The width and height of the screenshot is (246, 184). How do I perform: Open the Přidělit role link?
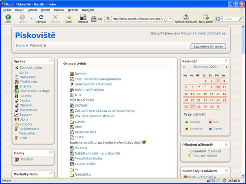click(x=28, y=82)
